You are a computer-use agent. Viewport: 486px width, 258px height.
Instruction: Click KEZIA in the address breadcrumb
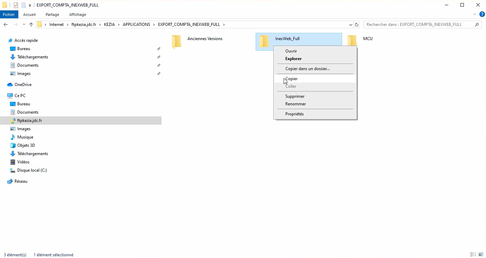click(x=109, y=25)
